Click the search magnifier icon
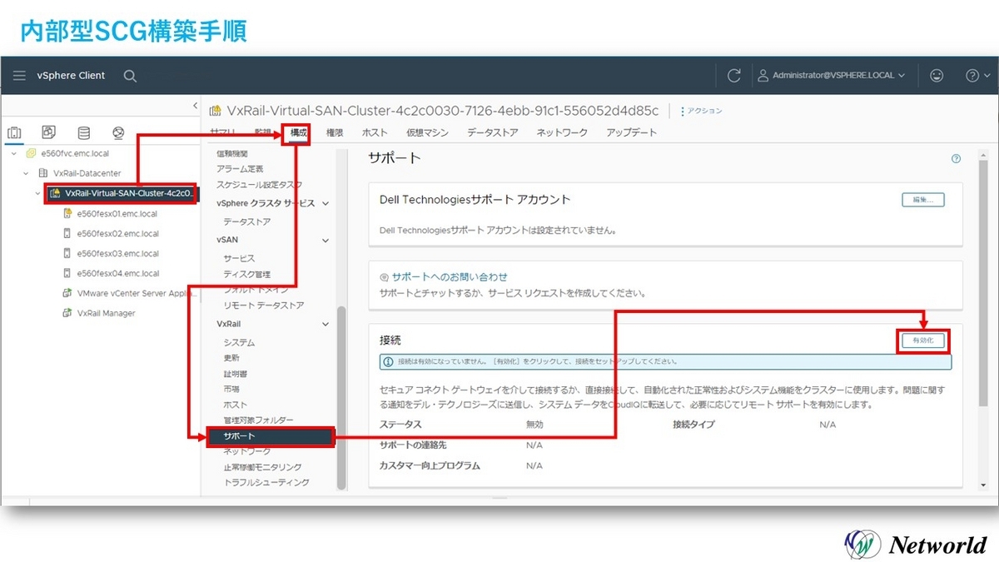Viewport: 999px width, 562px height. point(130,76)
